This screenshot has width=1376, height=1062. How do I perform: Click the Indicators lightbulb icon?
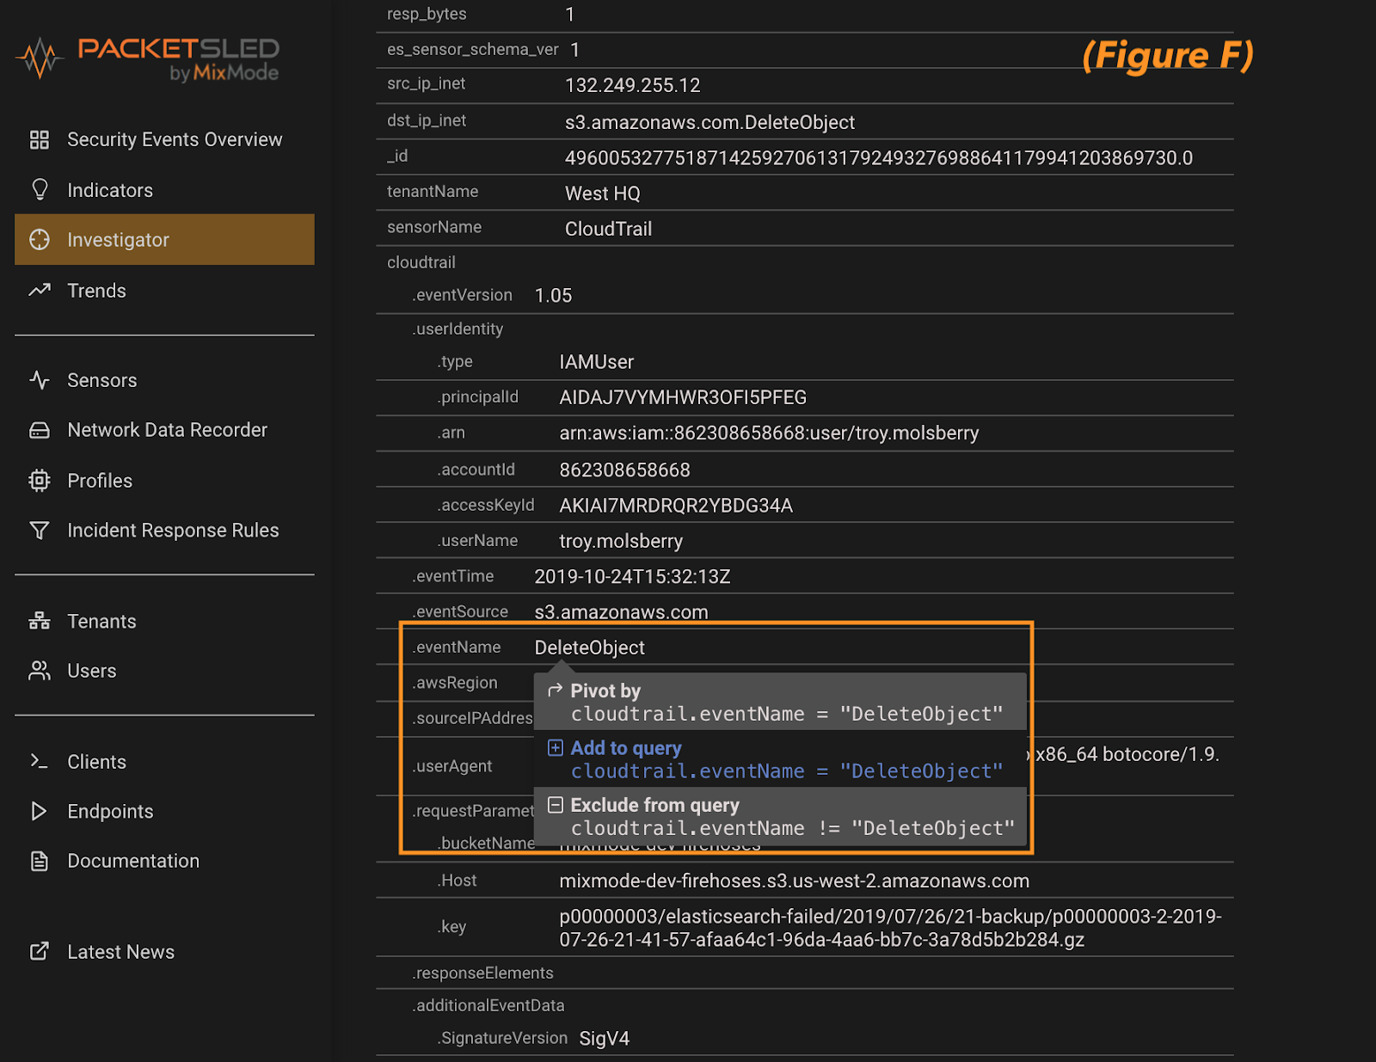point(40,190)
